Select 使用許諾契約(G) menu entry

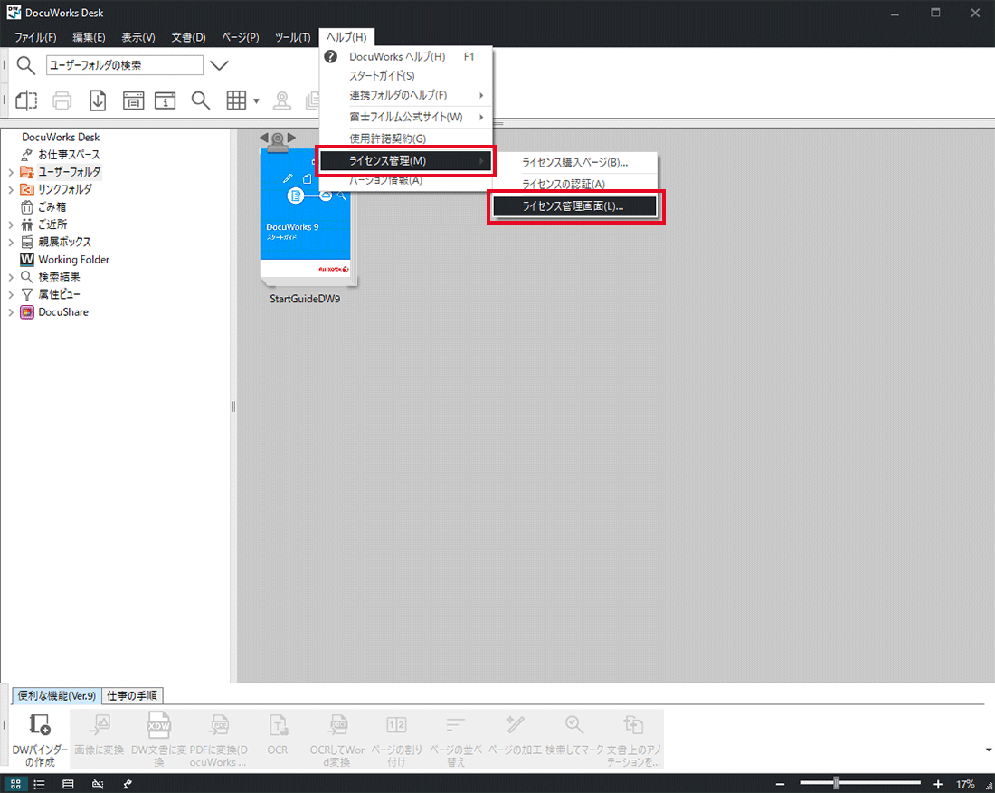coord(406,139)
